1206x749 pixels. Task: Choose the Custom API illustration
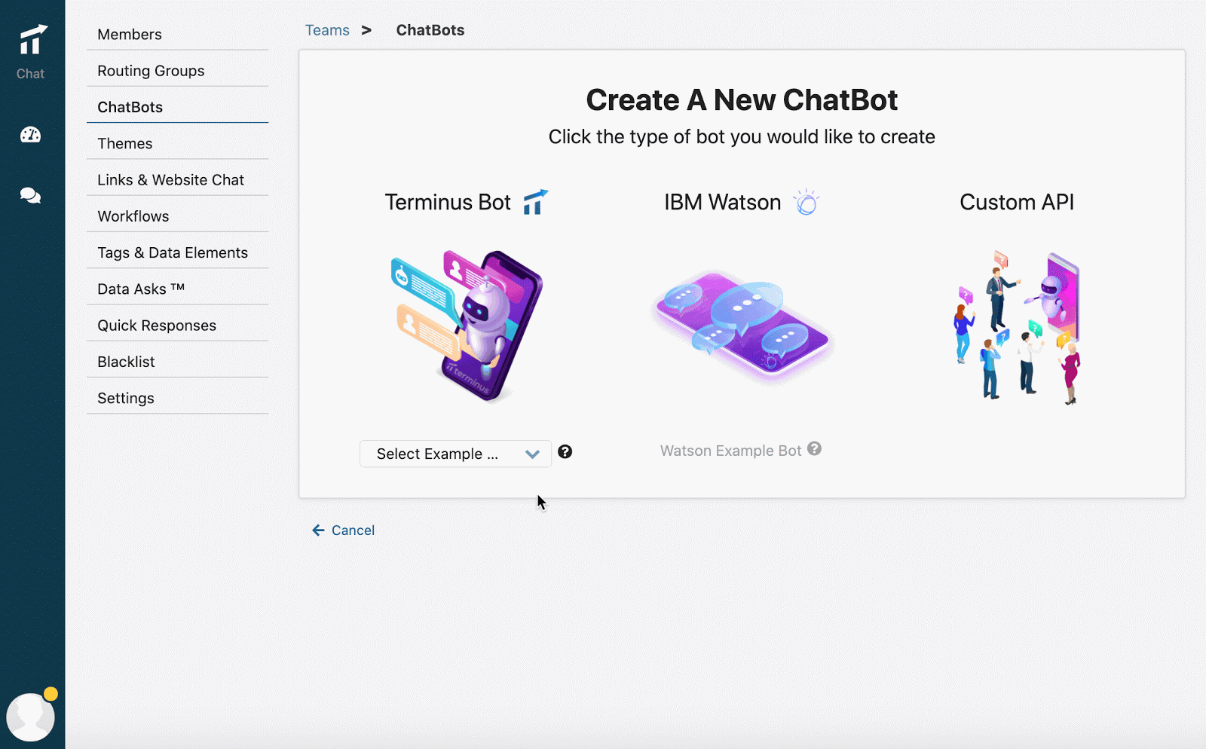tap(1018, 328)
